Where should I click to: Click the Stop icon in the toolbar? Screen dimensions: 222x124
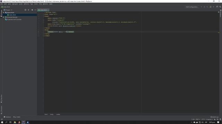click(x=214, y=7)
